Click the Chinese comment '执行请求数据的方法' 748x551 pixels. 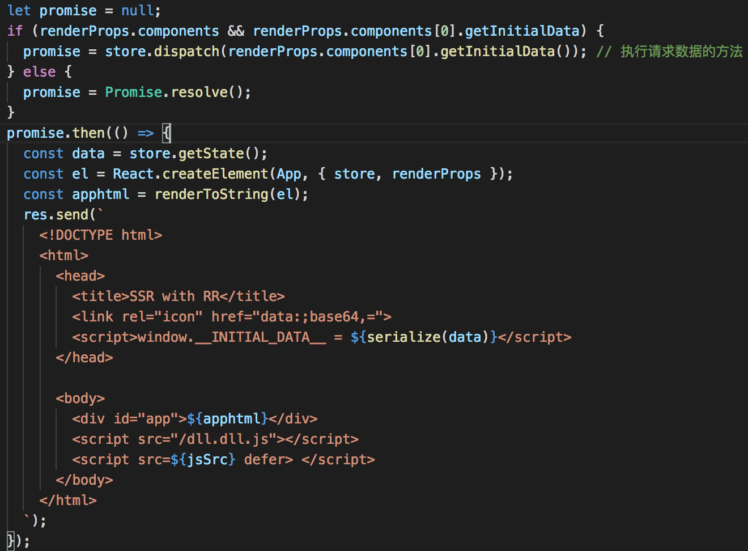(x=681, y=52)
